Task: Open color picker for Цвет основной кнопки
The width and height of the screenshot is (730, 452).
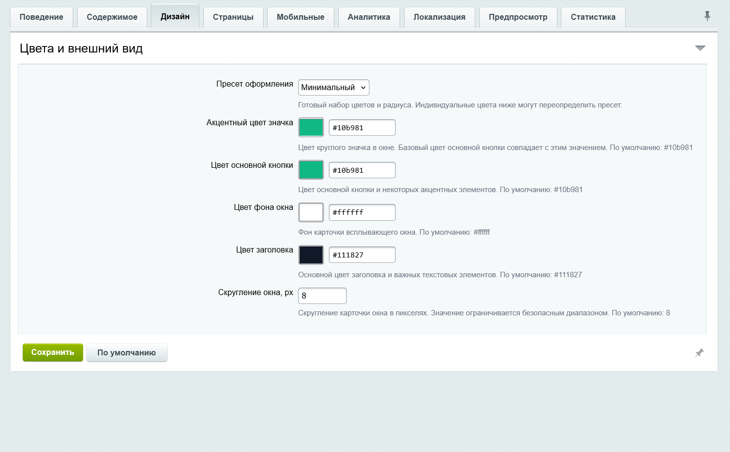Action: (311, 170)
